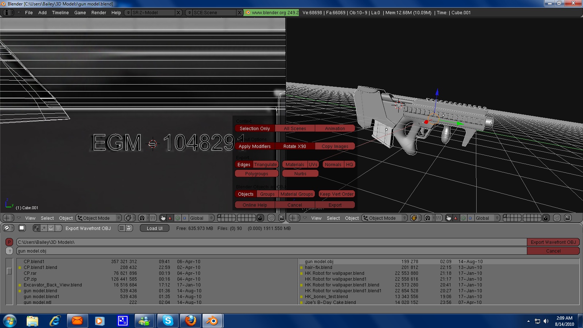
Task: Enable the Triangulate export option
Action: coord(265,164)
